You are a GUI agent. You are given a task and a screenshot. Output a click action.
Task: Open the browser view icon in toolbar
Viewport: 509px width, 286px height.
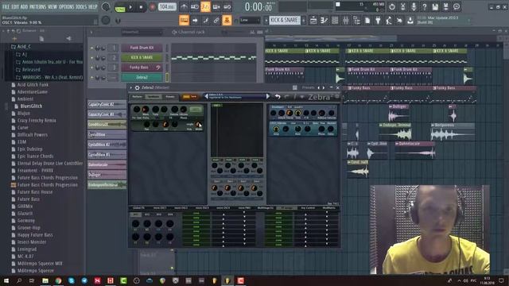(356, 21)
